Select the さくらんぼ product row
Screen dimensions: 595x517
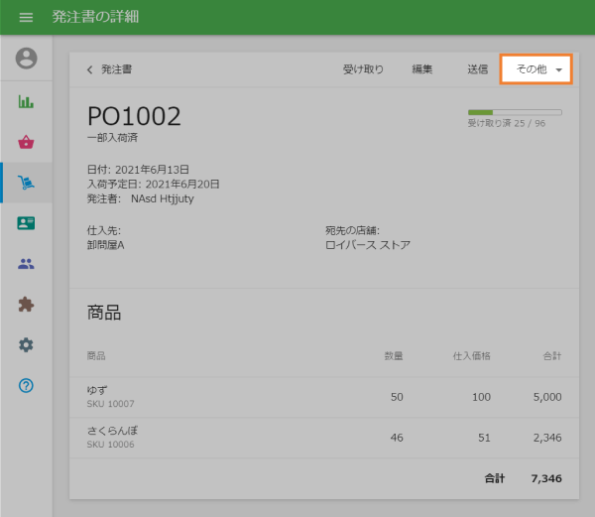coord(324,438)
